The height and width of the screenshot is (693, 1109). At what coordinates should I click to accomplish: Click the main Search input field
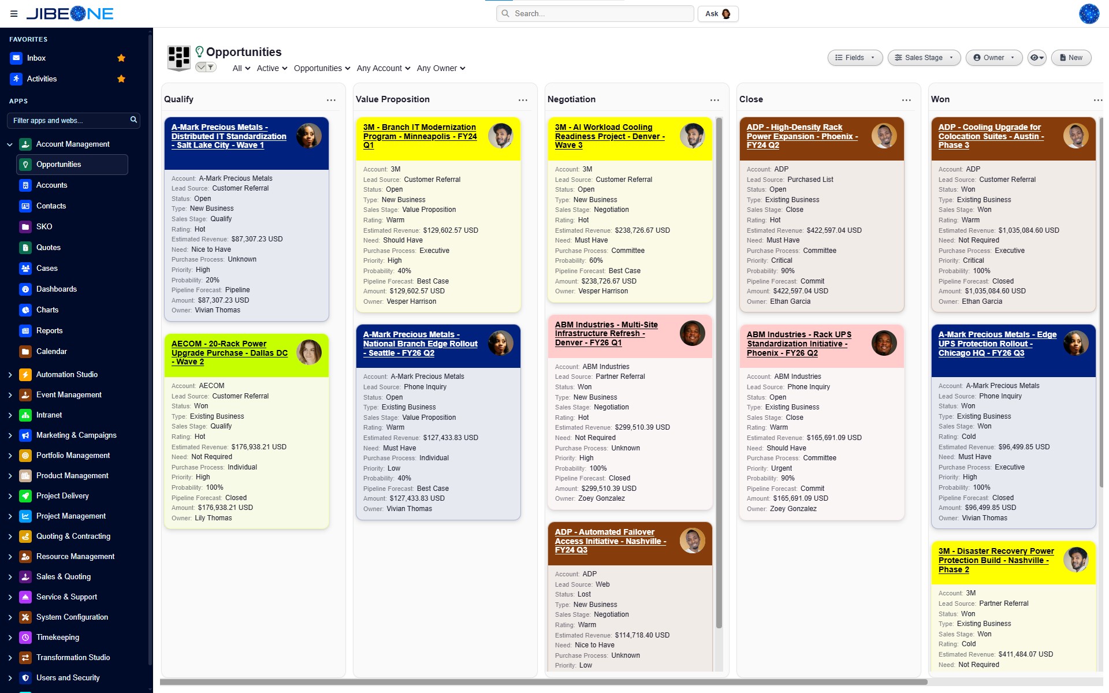coord(595,14)
